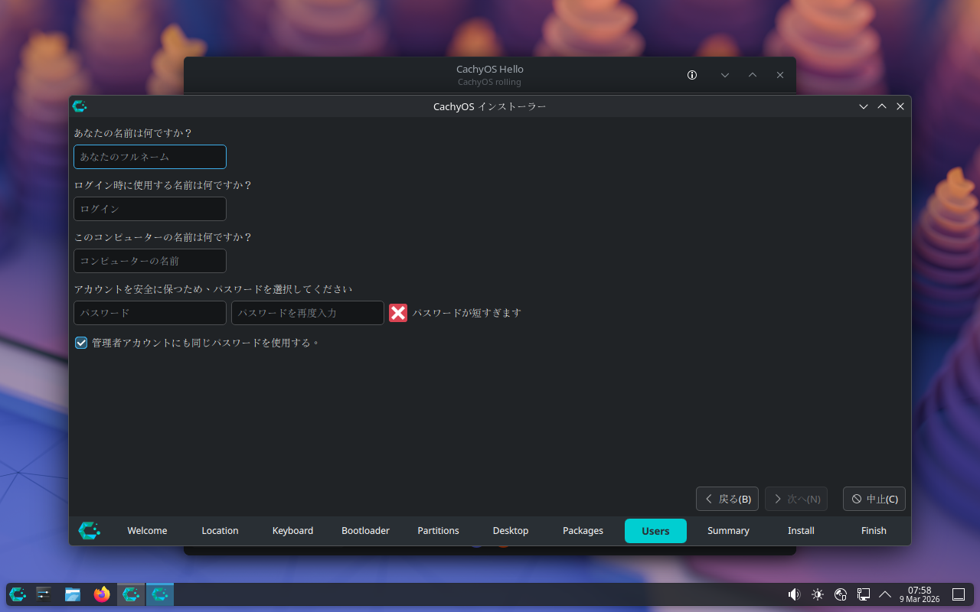Focus the password re-entry field
980x612 pixels.
click(x=308, y=313)
